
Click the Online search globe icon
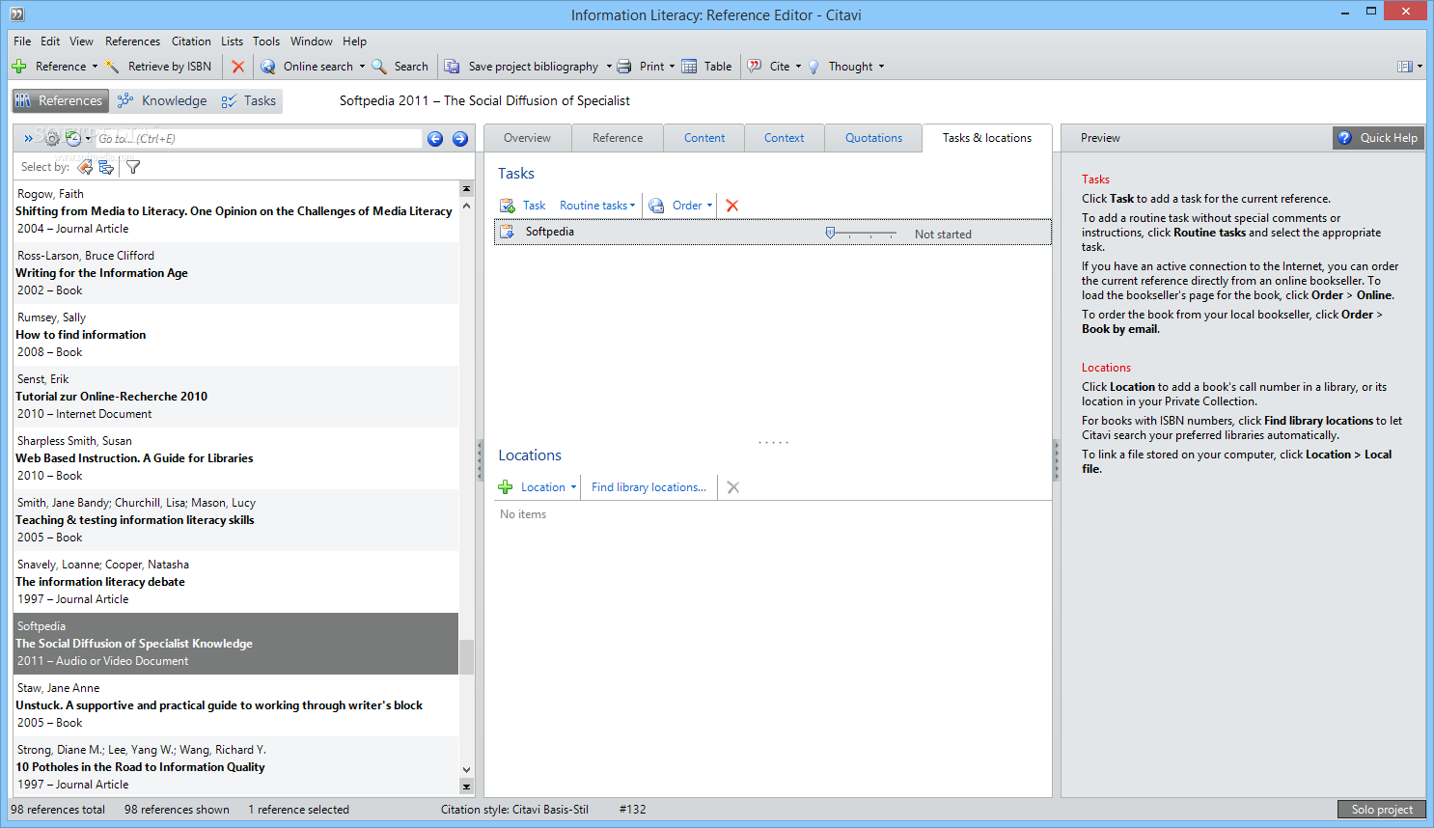pyautogui.click(x=268, y=67)
